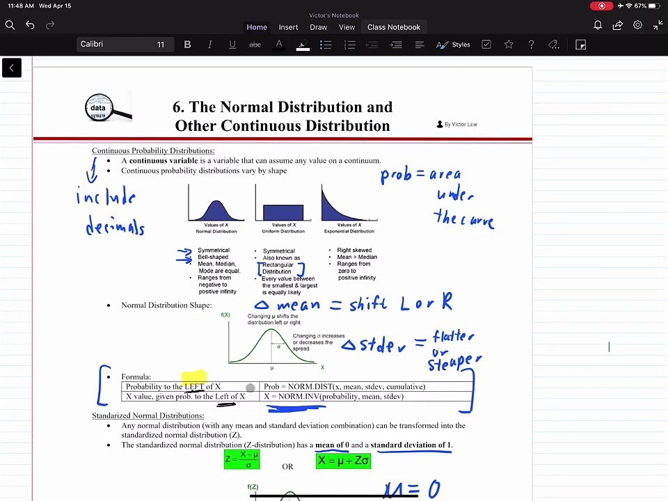Switch to the Insert tab
The image size is (668, 501).
pos(288,27)
